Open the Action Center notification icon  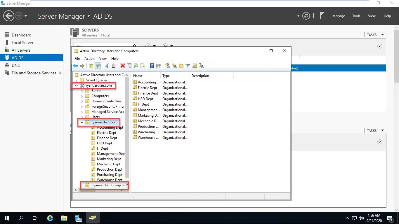point(390,218)
